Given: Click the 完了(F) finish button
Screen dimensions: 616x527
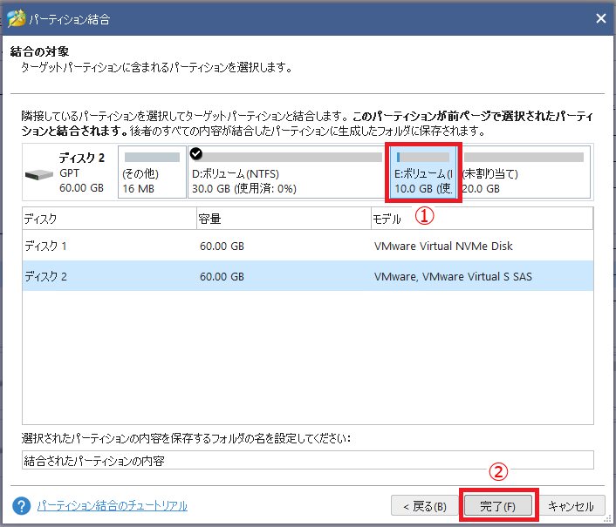Looking at the screenshot, I should click(497, 506).
